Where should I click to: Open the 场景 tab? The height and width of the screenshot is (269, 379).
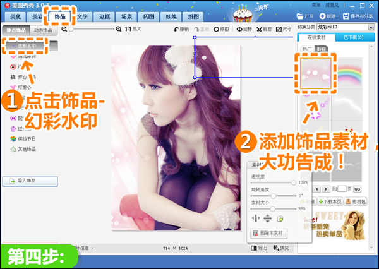click(x=127, y=16)
